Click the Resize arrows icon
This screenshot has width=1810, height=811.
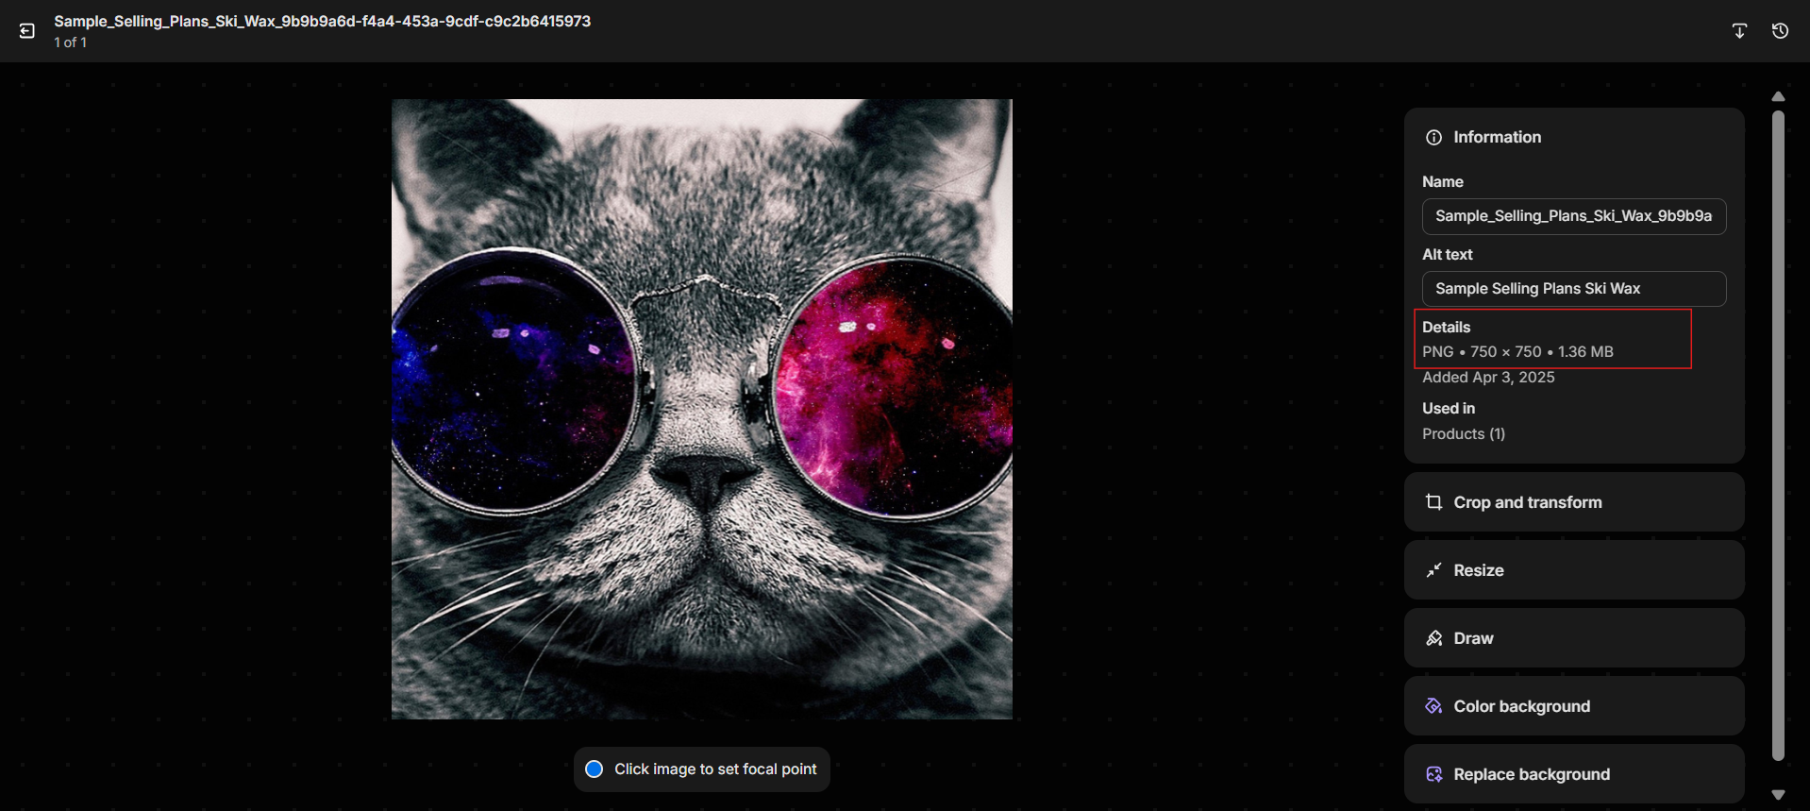[x=1433, y=570]
